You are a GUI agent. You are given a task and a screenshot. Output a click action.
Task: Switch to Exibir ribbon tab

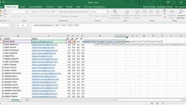pyautogui.click(x=78, y=7)
